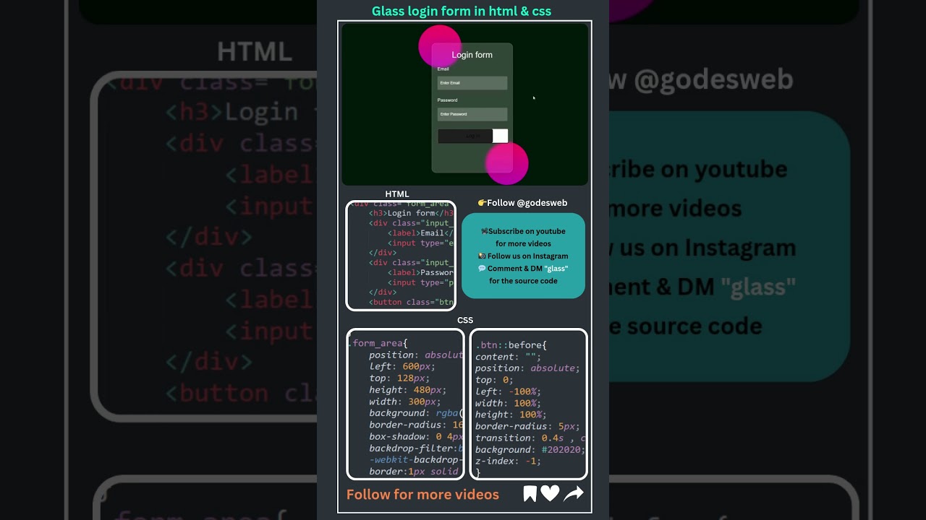Screen dimensions: 926x520
Task: Click the pink circle above the login form
Action: click(440, 45)
